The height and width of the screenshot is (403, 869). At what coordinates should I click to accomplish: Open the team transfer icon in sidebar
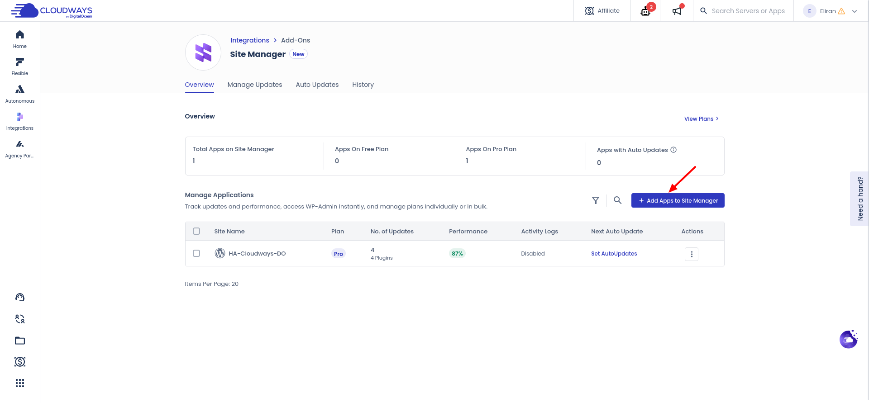(x=20, y=319)
